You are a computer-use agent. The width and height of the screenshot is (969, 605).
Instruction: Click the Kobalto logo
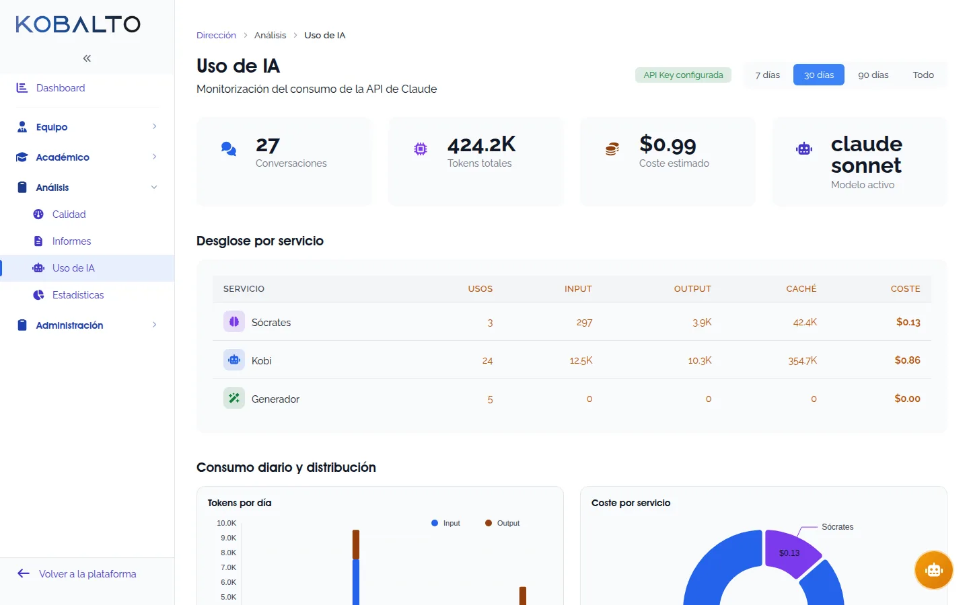78,24
